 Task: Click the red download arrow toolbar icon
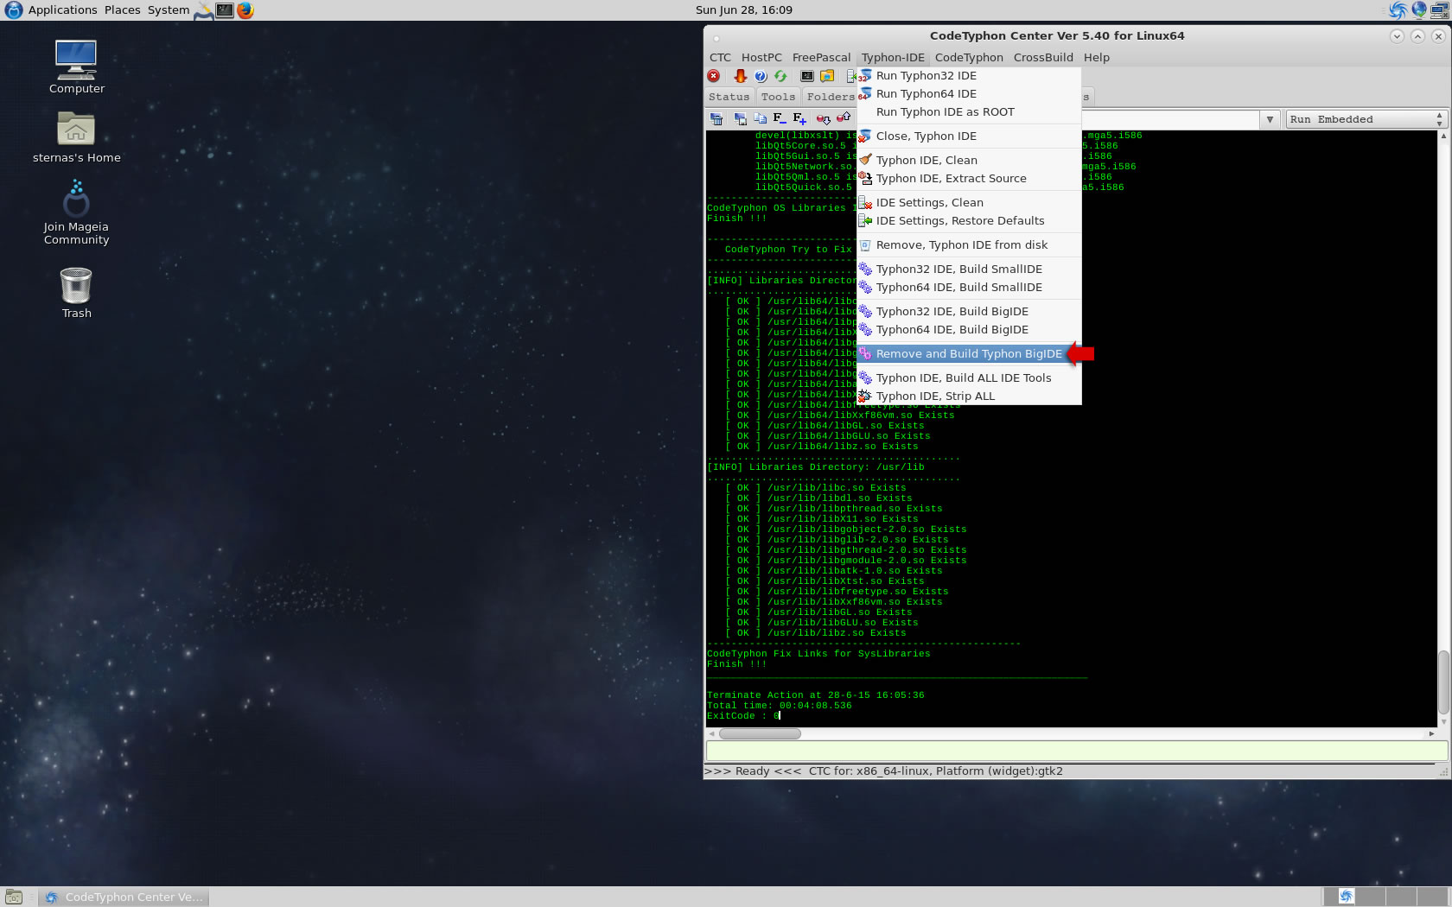[740, 76]
